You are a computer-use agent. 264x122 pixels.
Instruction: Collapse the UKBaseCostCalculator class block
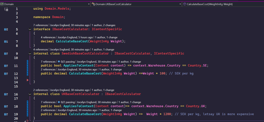pyautogui.click(x=30, y=94)
